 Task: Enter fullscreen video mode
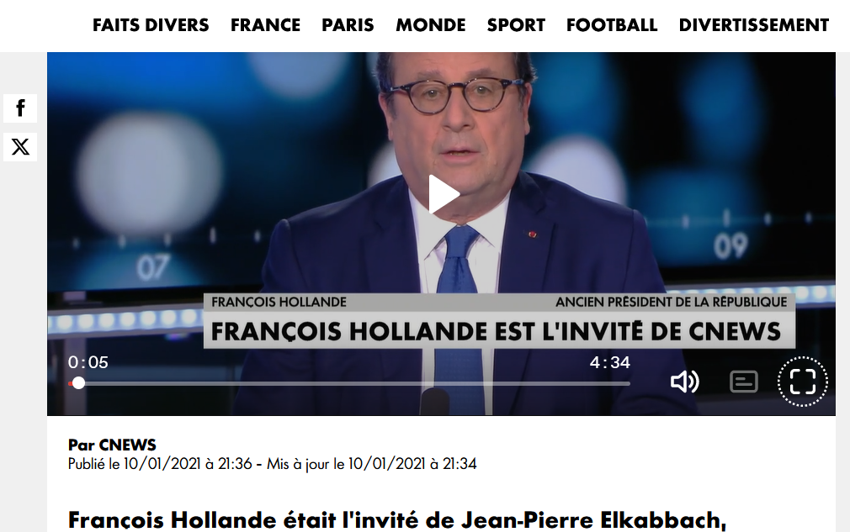coord(802,382)
